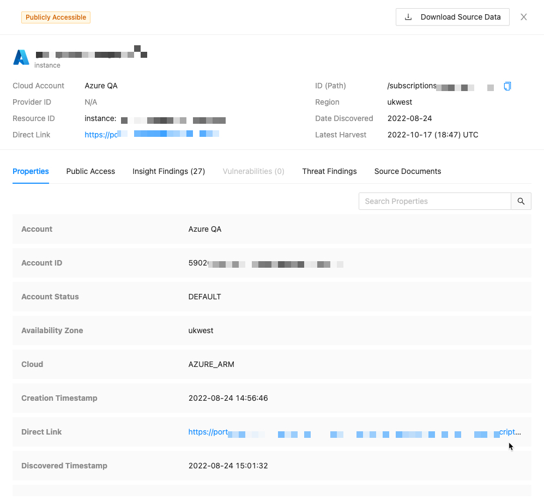This screenshot has width=544, height=500.
Task: Click Account Status value DEFAULT
Action: pyautogui.click(x=204, y=297)
